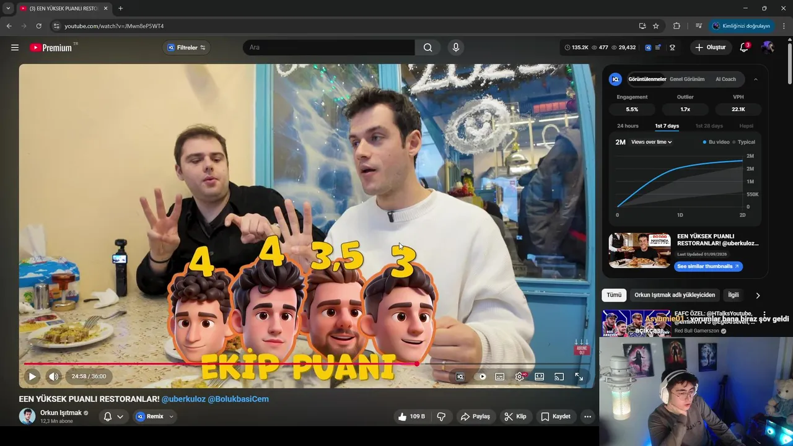Open the vidIQ Filtreler filter button
Image resolution: width=793 pixels, height=446 pixels.
point(186,48)
